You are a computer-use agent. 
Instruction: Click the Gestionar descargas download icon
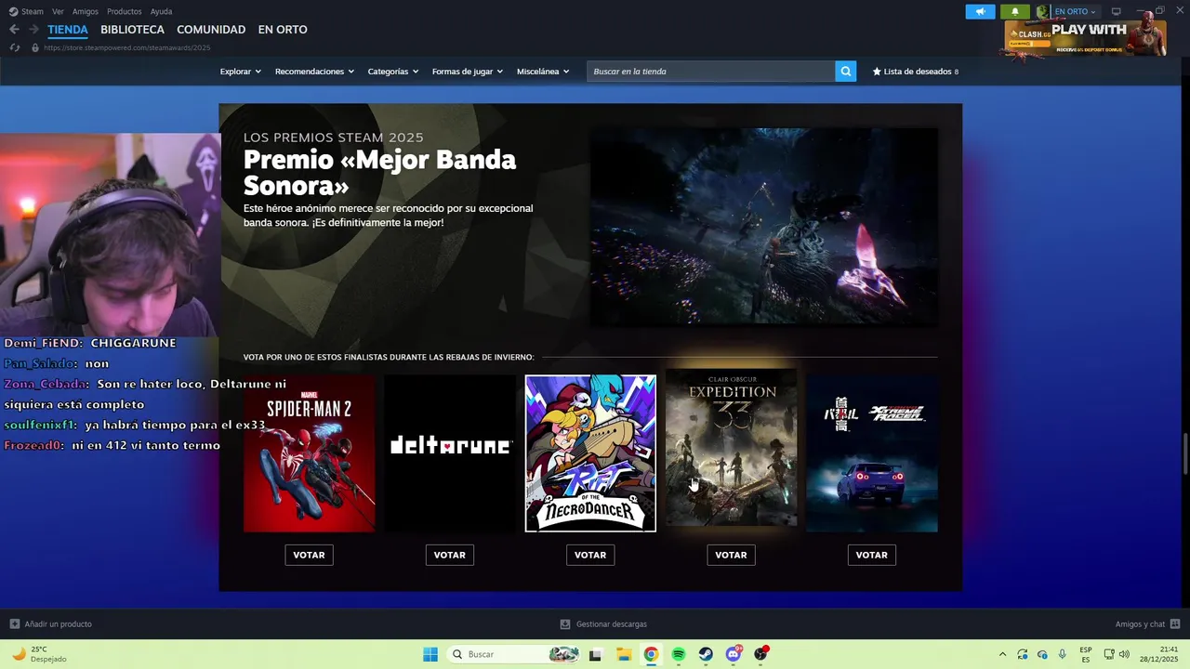click(564, 624)
